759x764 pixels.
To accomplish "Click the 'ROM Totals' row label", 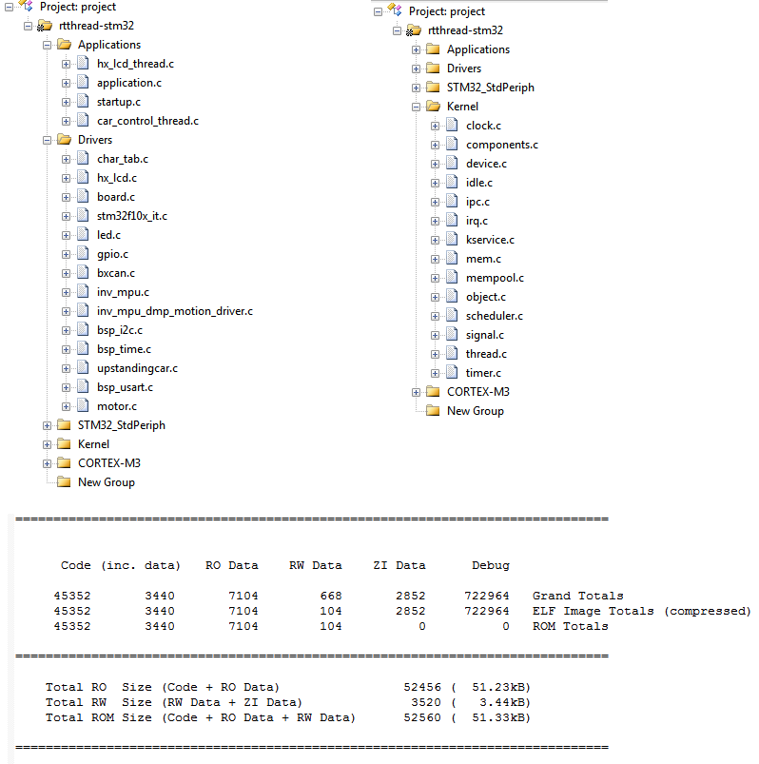I will coord(570,626).
